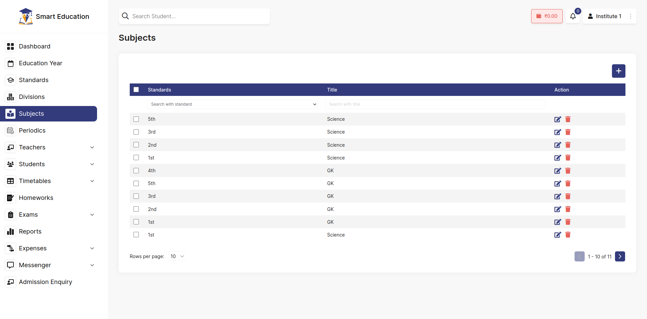The height and width of the screenshot is (319, 647).
Task: Click the Admission Enquiry icon
Action: [x=10, y=282]
